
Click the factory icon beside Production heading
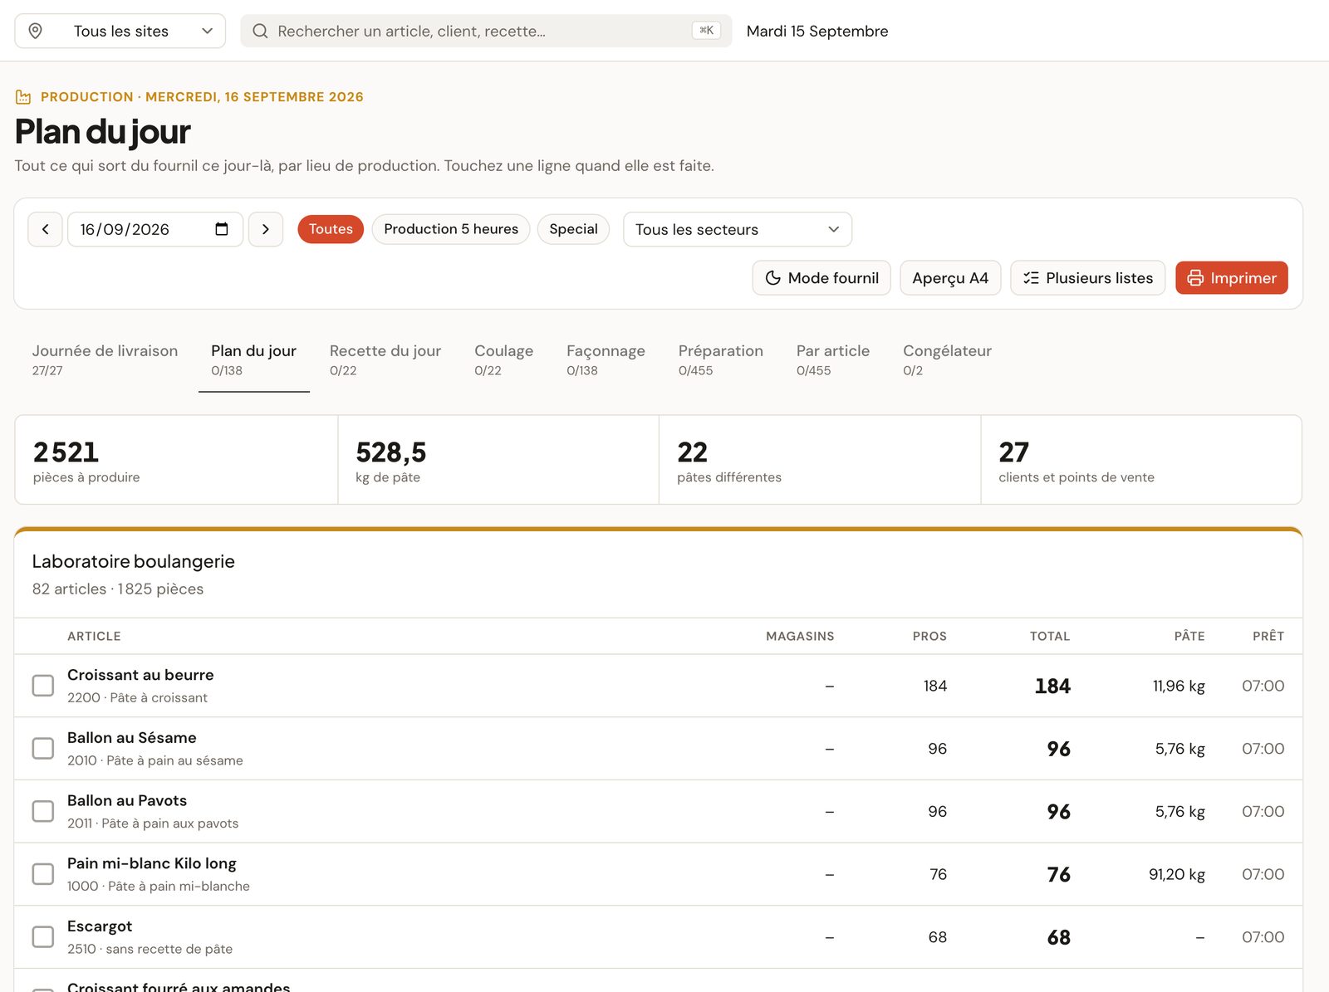[x=23, y=97]
